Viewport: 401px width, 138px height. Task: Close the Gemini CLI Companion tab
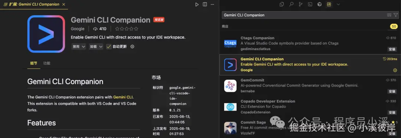[x=64, y=4]
